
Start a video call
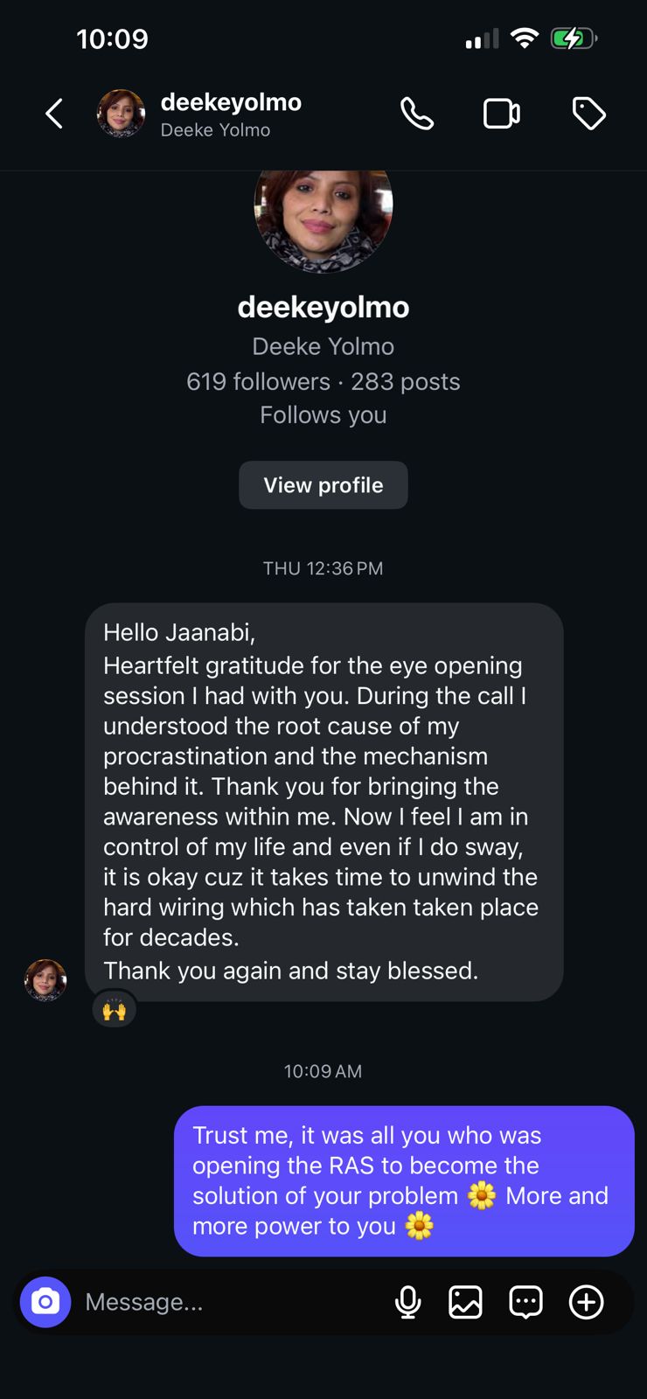502,114
